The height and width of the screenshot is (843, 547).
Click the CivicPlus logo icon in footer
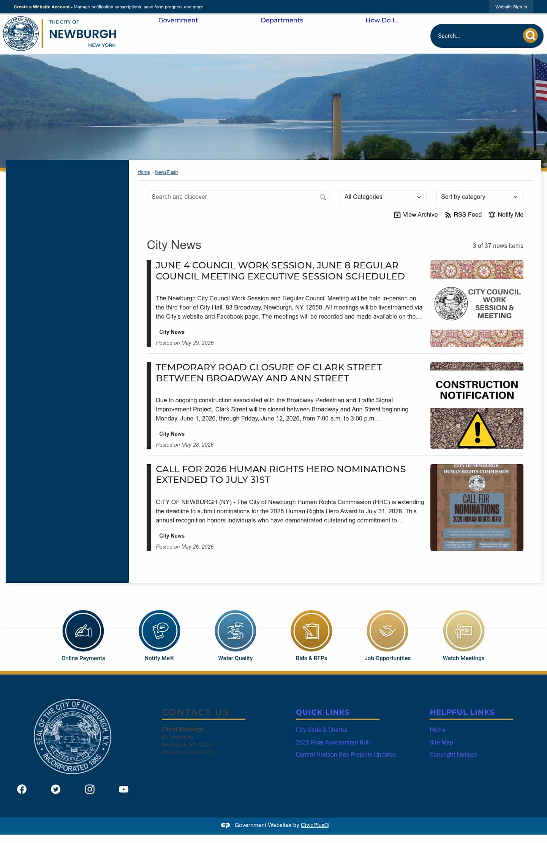tap(225, 825)
